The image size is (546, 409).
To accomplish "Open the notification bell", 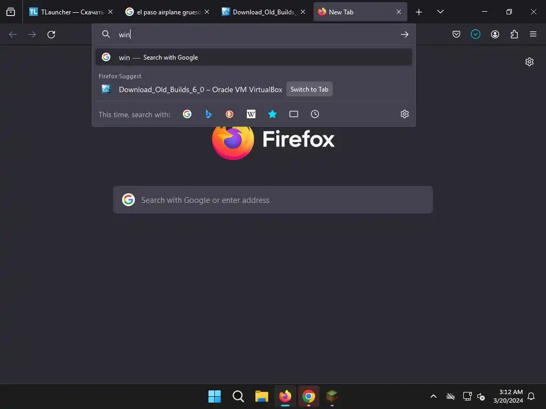I will (x=531, y=396).
